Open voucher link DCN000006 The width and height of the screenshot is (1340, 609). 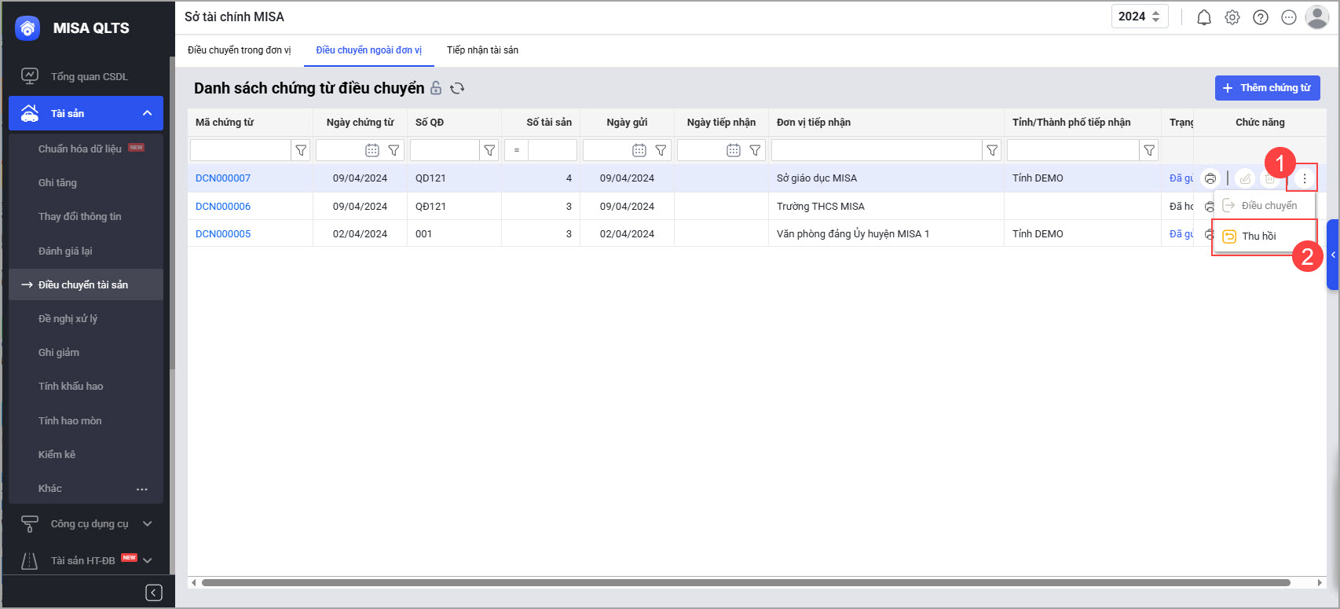(x=223, y=207)
